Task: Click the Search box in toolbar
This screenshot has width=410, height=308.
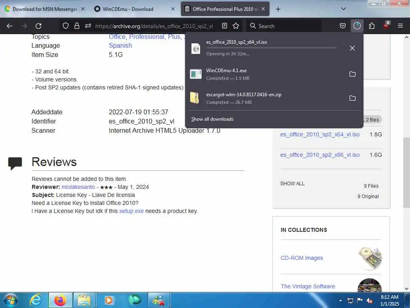Action: coord(284,26)
